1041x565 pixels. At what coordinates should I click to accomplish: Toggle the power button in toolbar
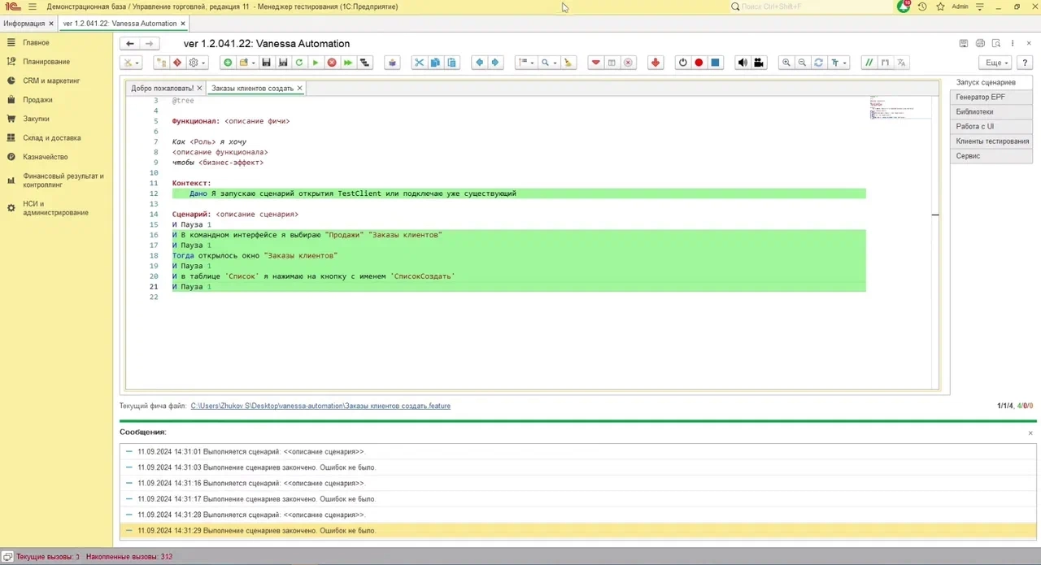pyautogui.click(x=682, y=63)
